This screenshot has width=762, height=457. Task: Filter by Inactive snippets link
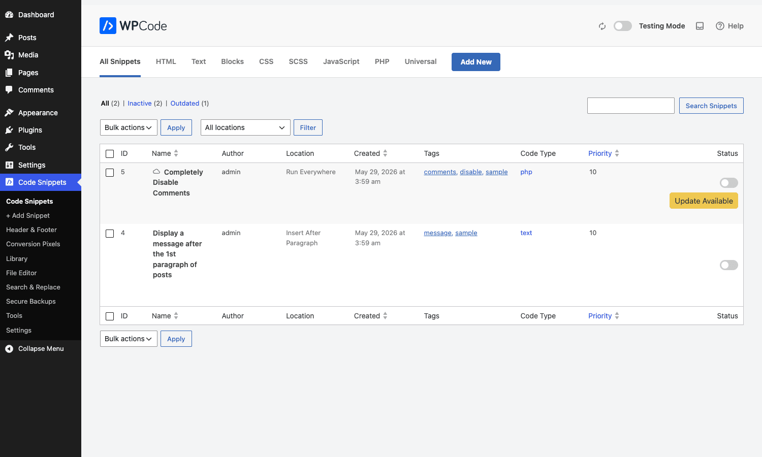(x=140, y=103)
